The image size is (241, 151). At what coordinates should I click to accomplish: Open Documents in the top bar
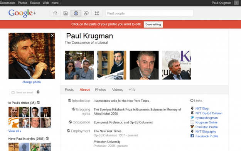[8, 3]
